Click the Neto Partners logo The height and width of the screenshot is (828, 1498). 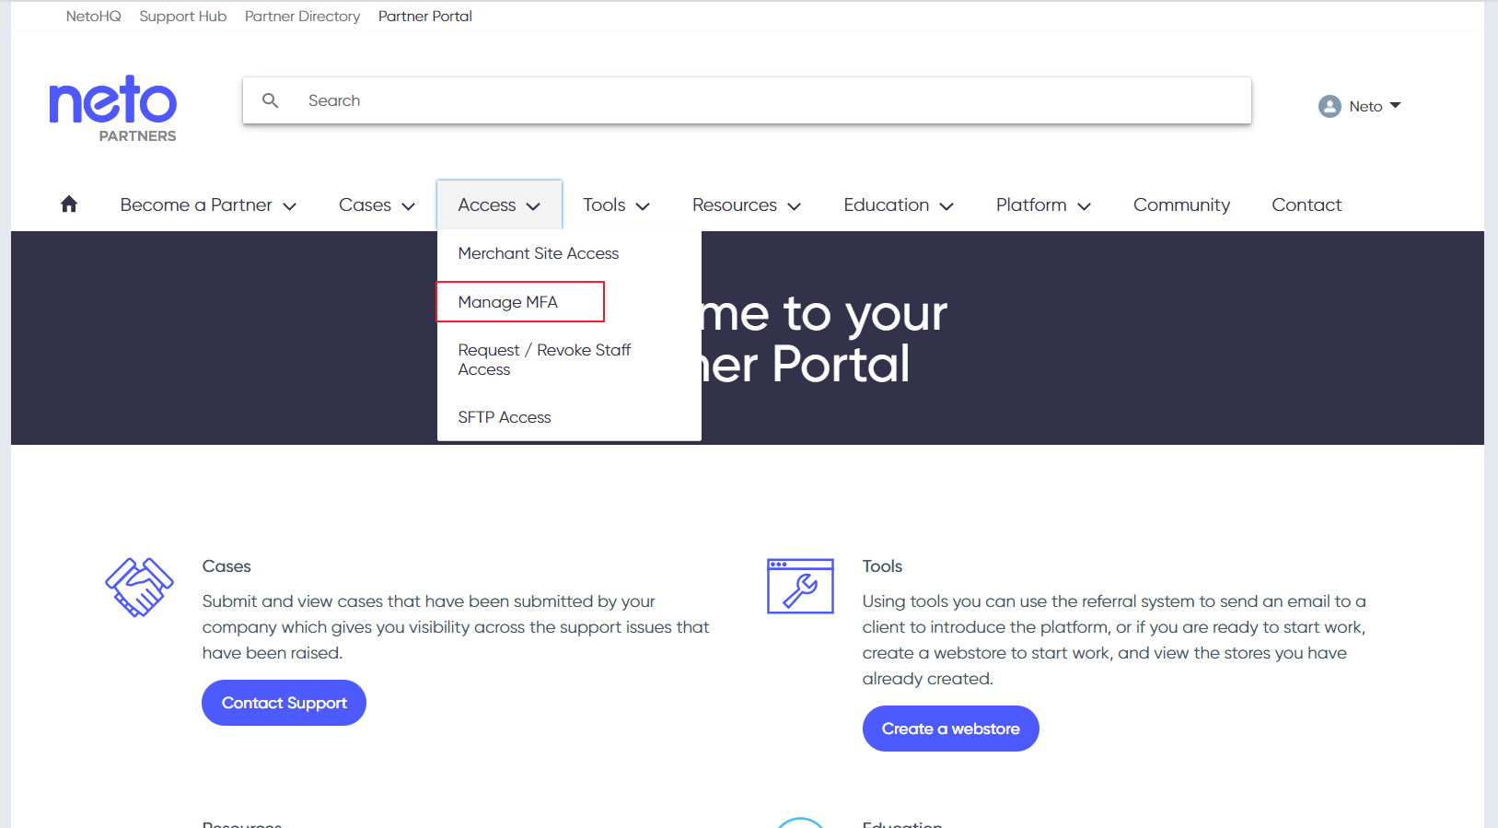(112, 109)
